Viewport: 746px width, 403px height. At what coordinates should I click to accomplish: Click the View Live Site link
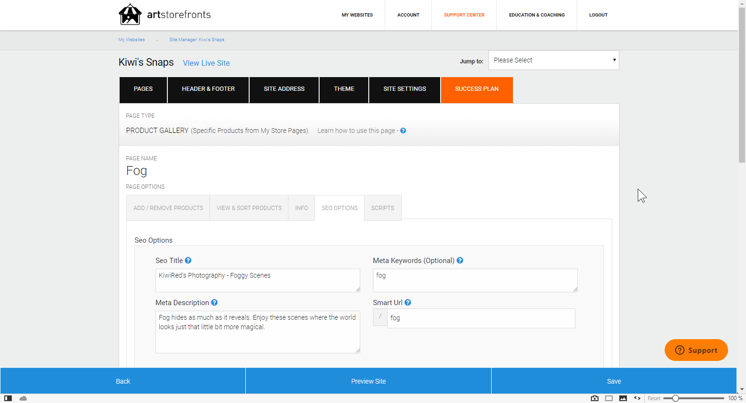[x=206, y=63]
